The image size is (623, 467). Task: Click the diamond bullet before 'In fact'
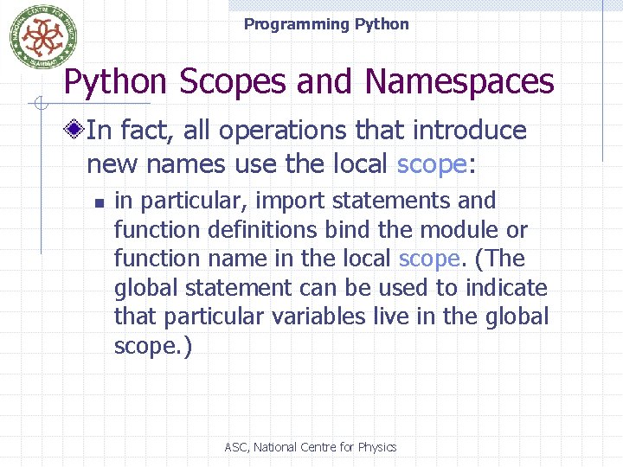(74, 129)
